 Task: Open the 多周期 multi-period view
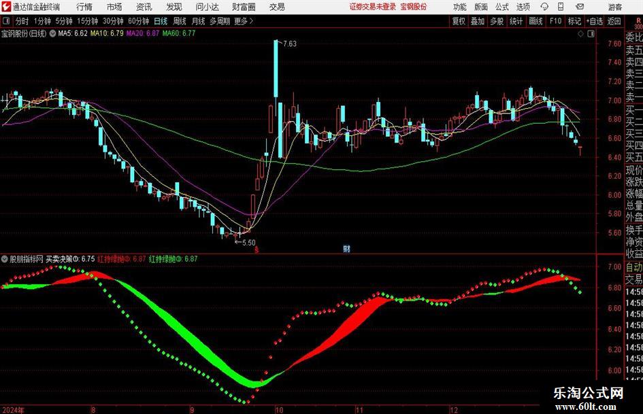220,21
